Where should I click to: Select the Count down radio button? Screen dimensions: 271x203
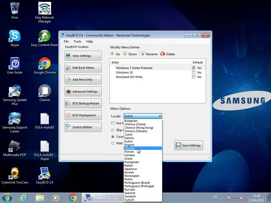(113, 137)
